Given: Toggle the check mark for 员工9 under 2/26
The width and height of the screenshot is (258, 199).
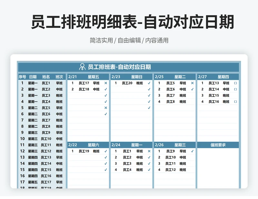Looking at the screenshot, I should (192, 151).
